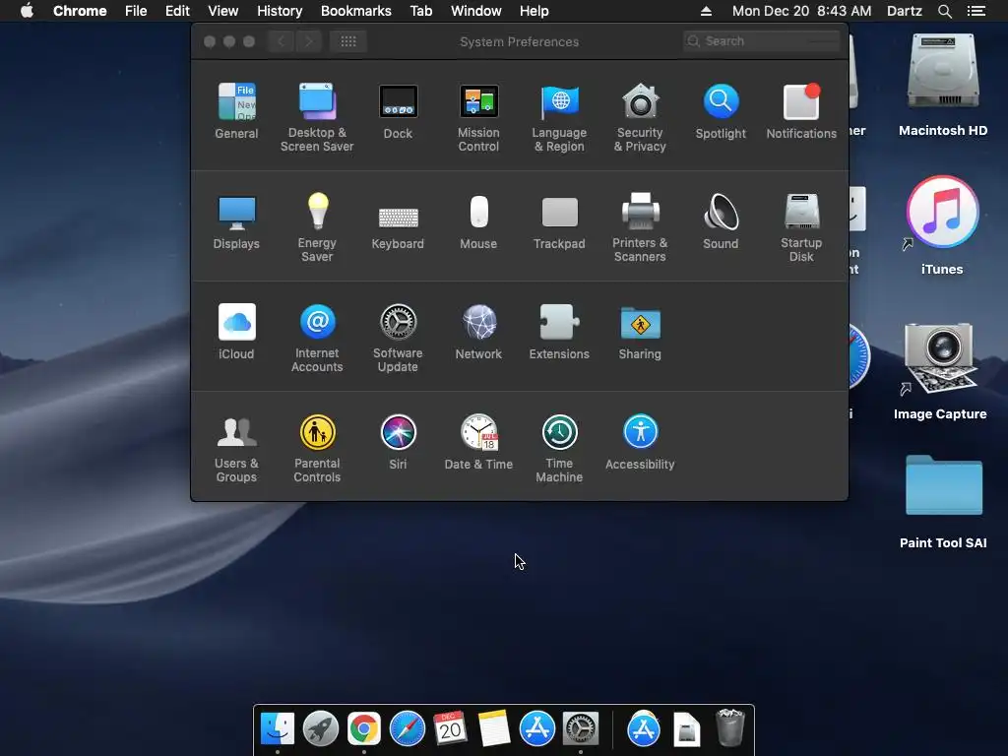This screenshot has height=756, width=1008.
Task: Open Security & Privacy pane
Action: 640,117
